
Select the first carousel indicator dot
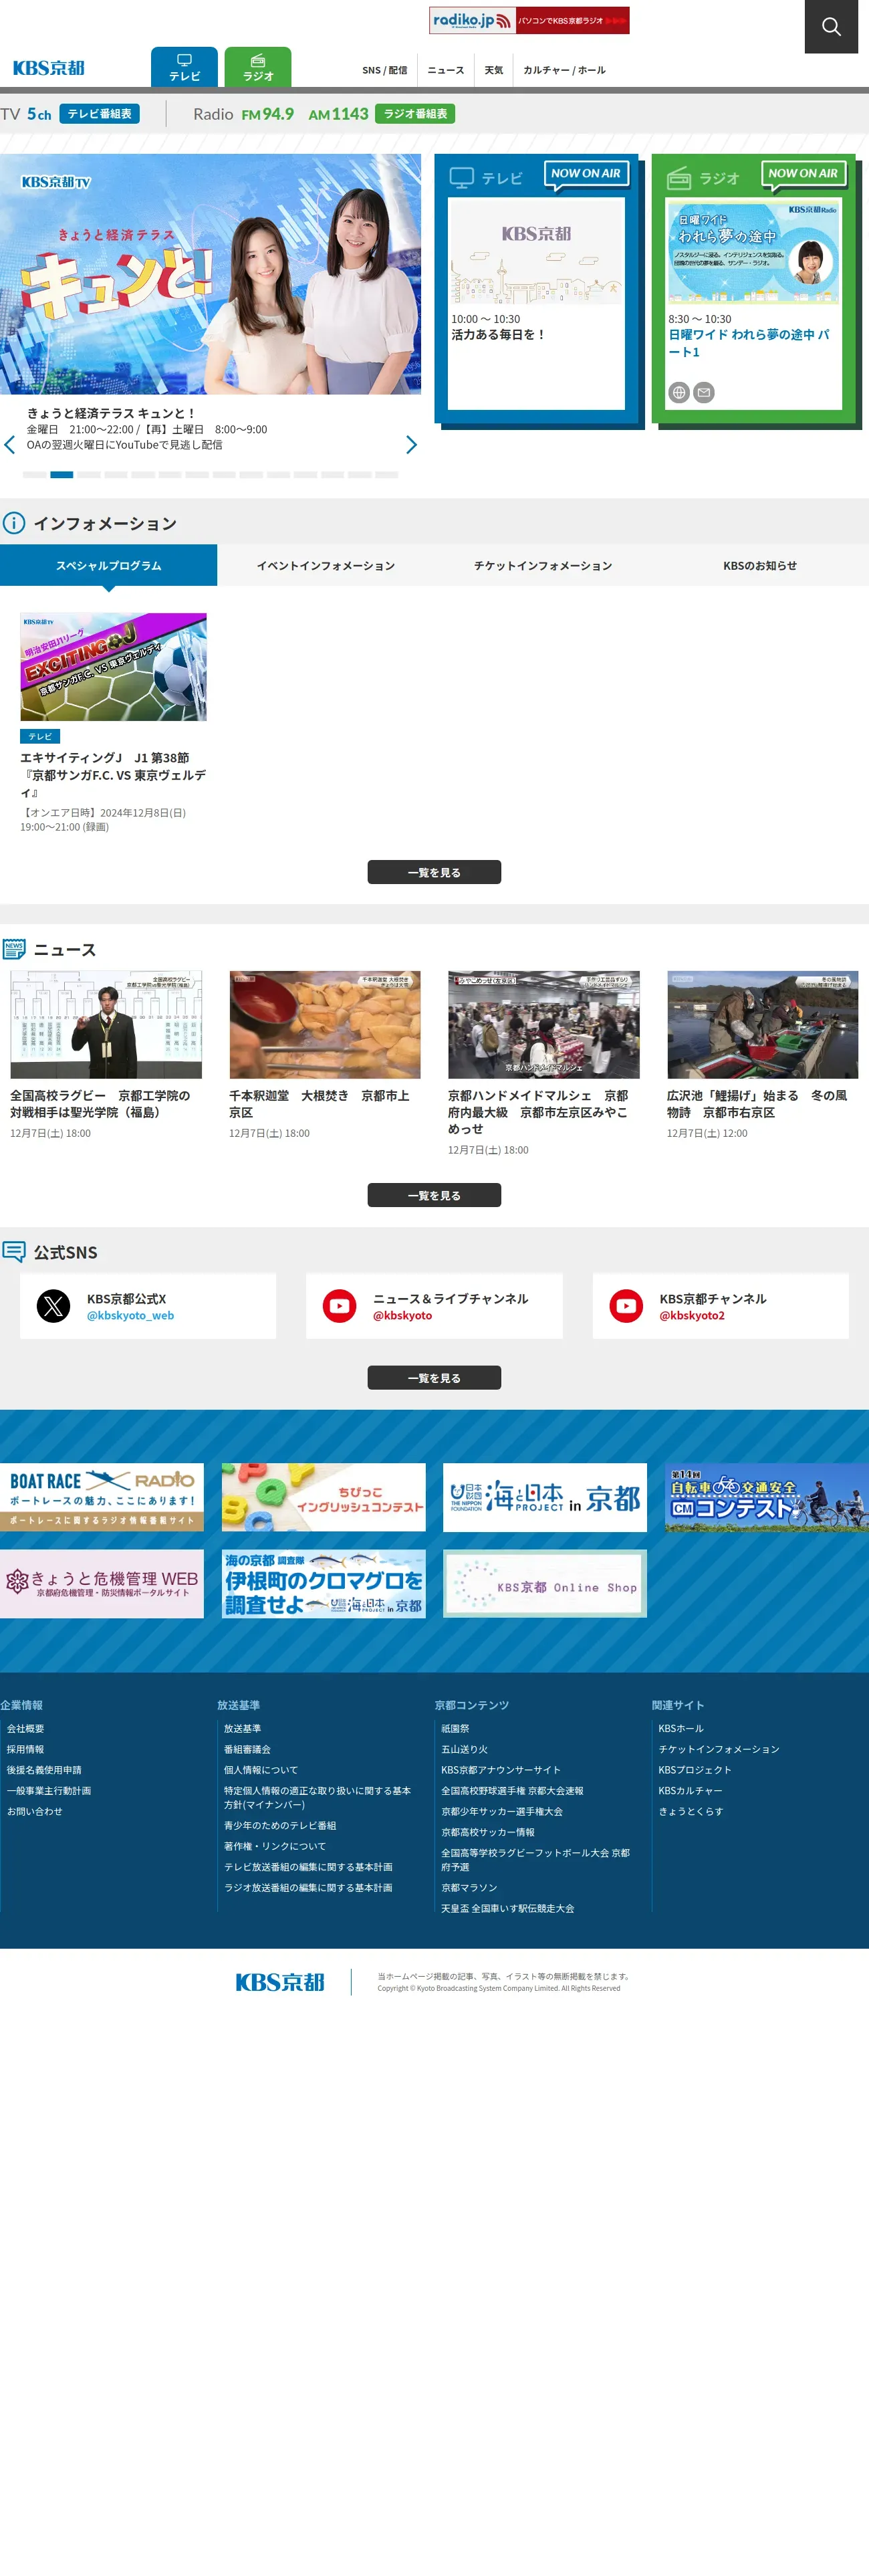[x=34, y=475]
